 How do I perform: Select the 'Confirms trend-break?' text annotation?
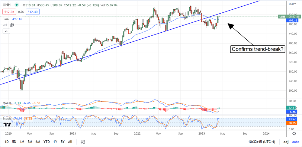tap(257, 49)
